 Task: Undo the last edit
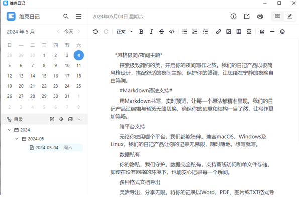point(95,32)
